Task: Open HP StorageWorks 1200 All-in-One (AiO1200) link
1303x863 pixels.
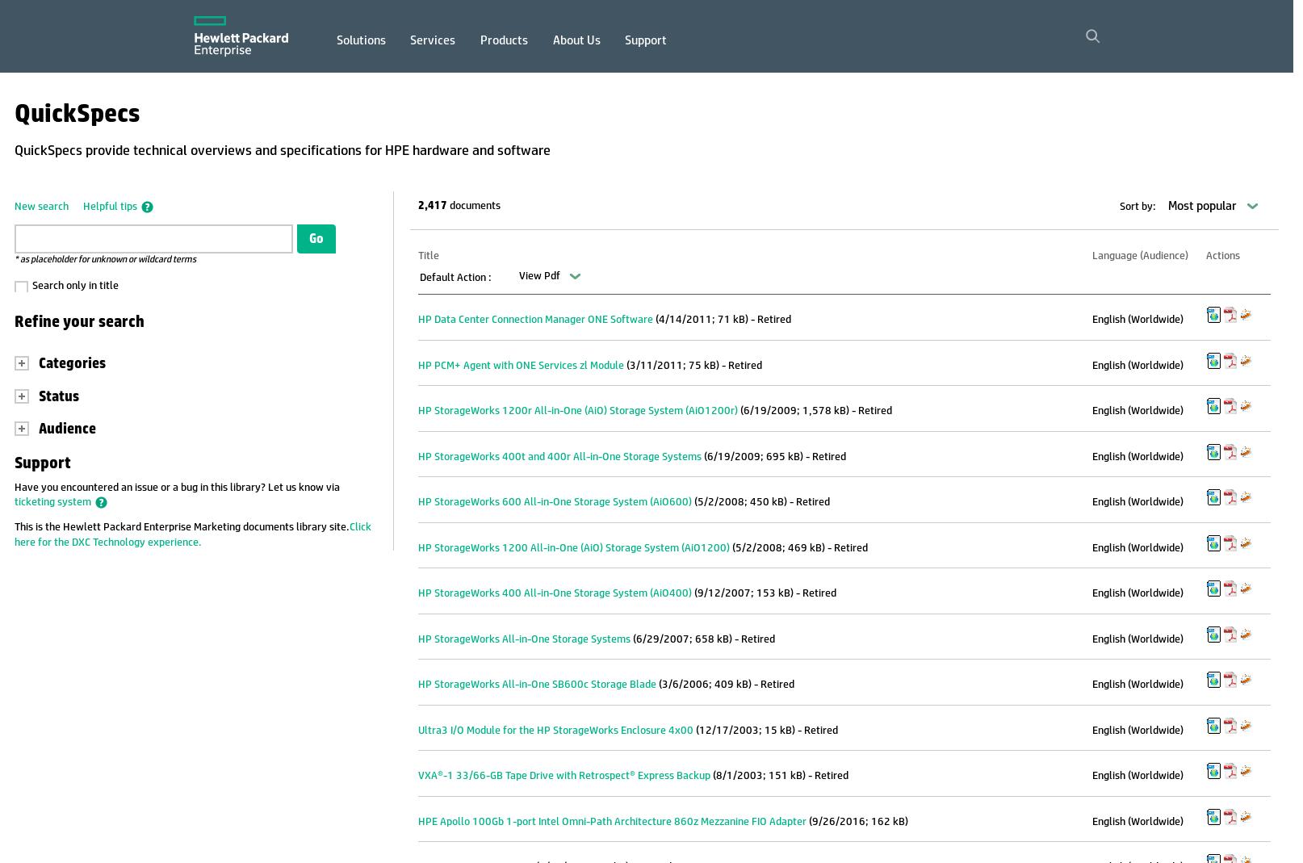Action: pos(574,548)
